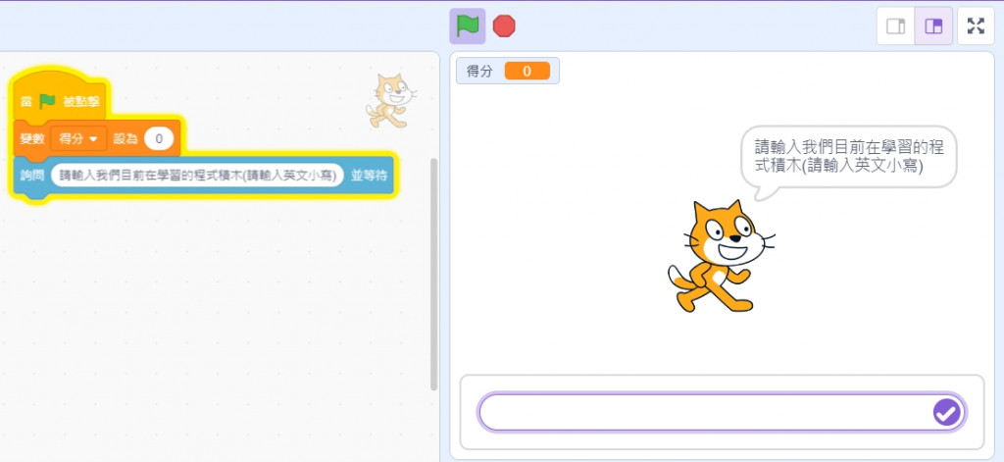Click the orange 0 value in the score monitor
This screenshot has width=1004, height=462.
click(x=527, y=72)
